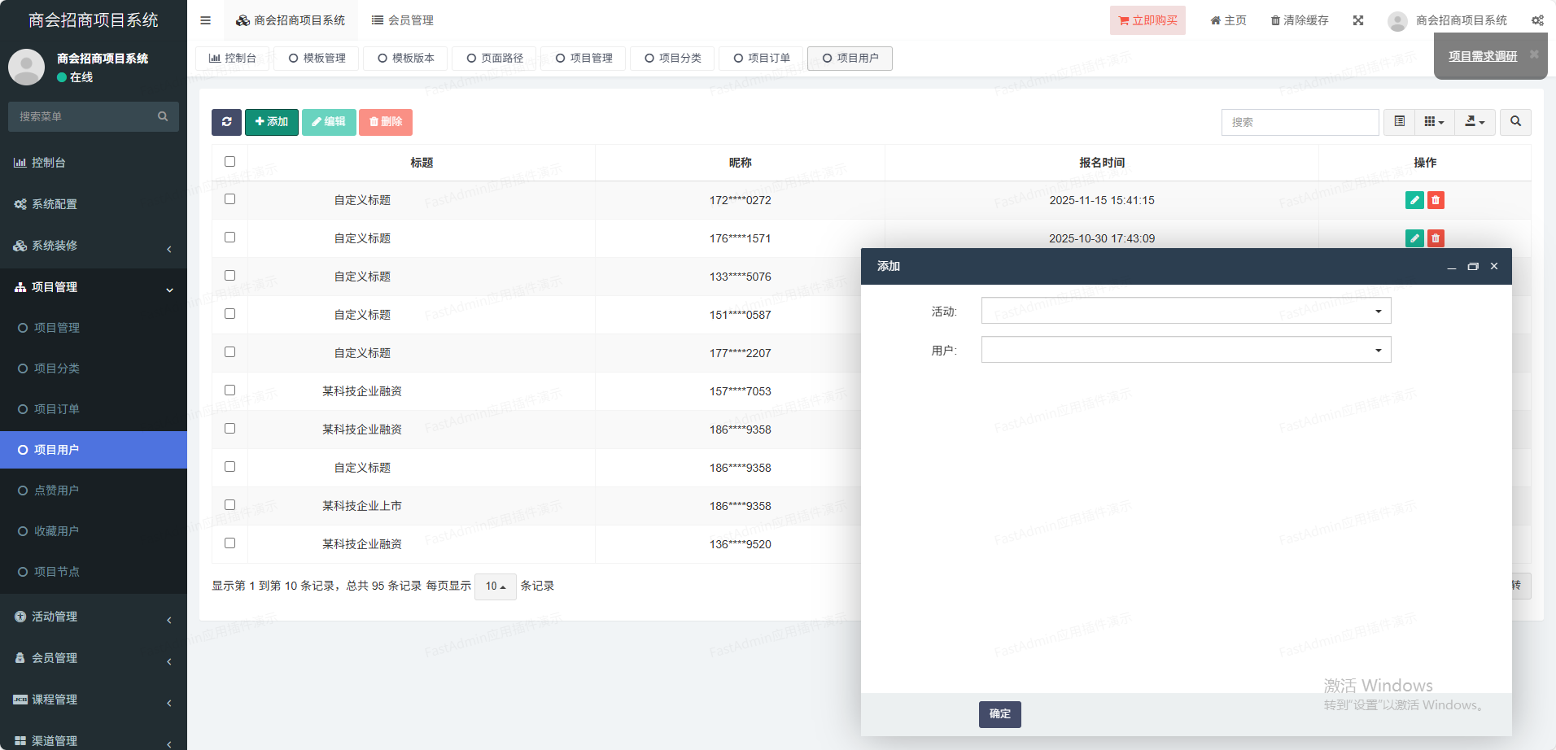
Task: Click the magnifier search button beside export
Action: point(1515,122)
